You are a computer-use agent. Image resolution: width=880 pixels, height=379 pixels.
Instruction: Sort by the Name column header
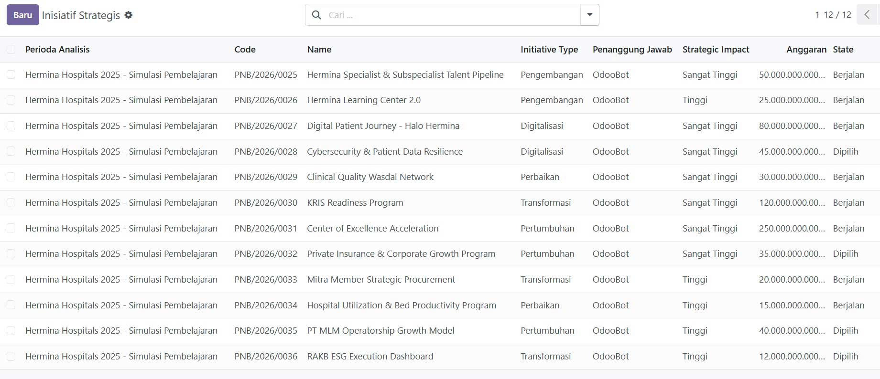pos(319,49)
